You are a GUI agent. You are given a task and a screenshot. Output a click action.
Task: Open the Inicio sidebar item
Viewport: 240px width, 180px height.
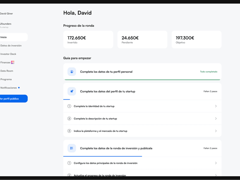[13, 37]
